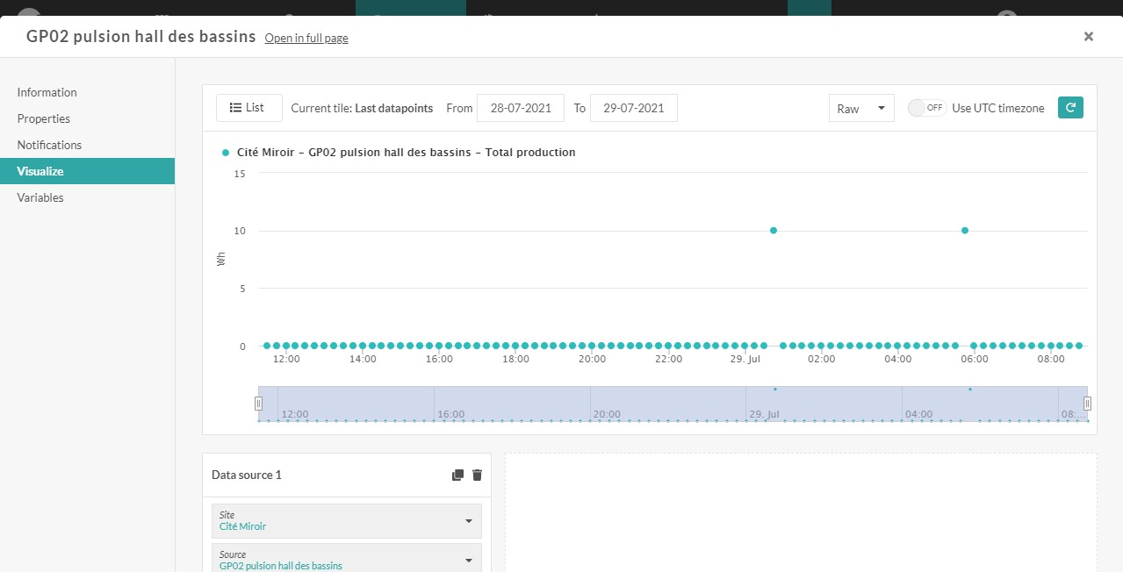Open in full page link

point(306,38)
